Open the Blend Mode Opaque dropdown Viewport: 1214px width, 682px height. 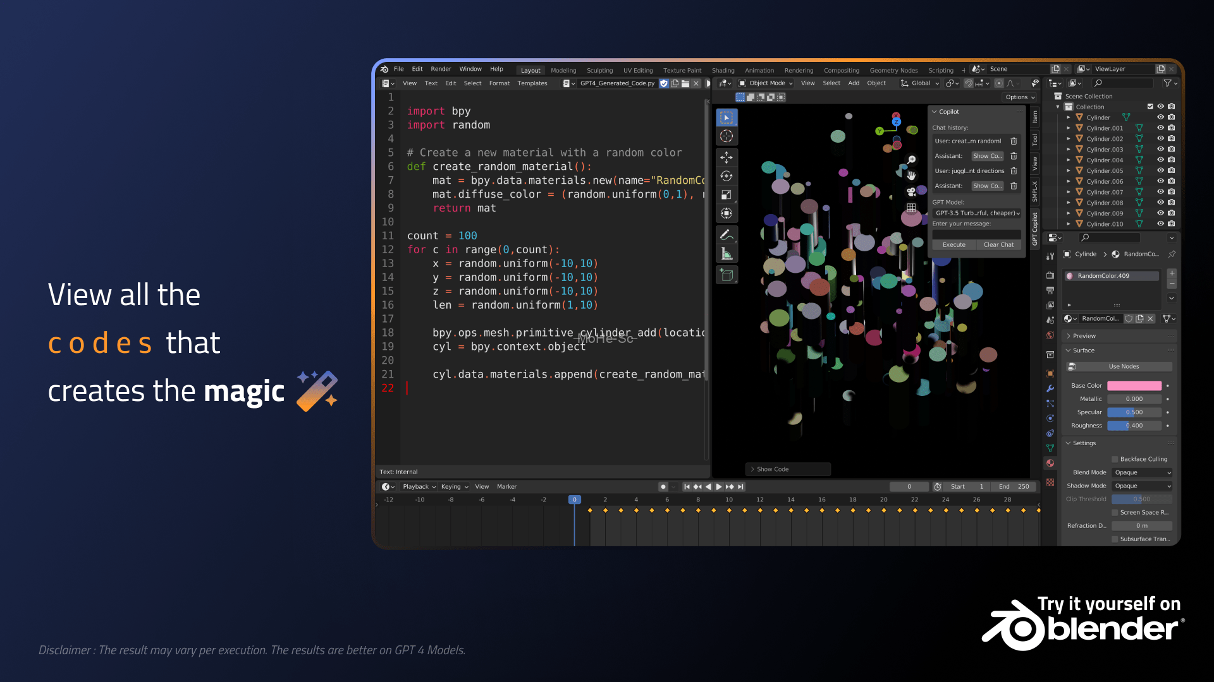coord(1142,472)
